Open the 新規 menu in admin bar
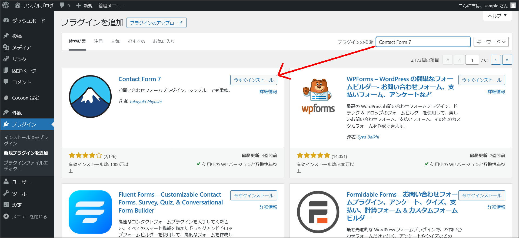This screenshot has height=238, width=519. (x=85, y=5)
